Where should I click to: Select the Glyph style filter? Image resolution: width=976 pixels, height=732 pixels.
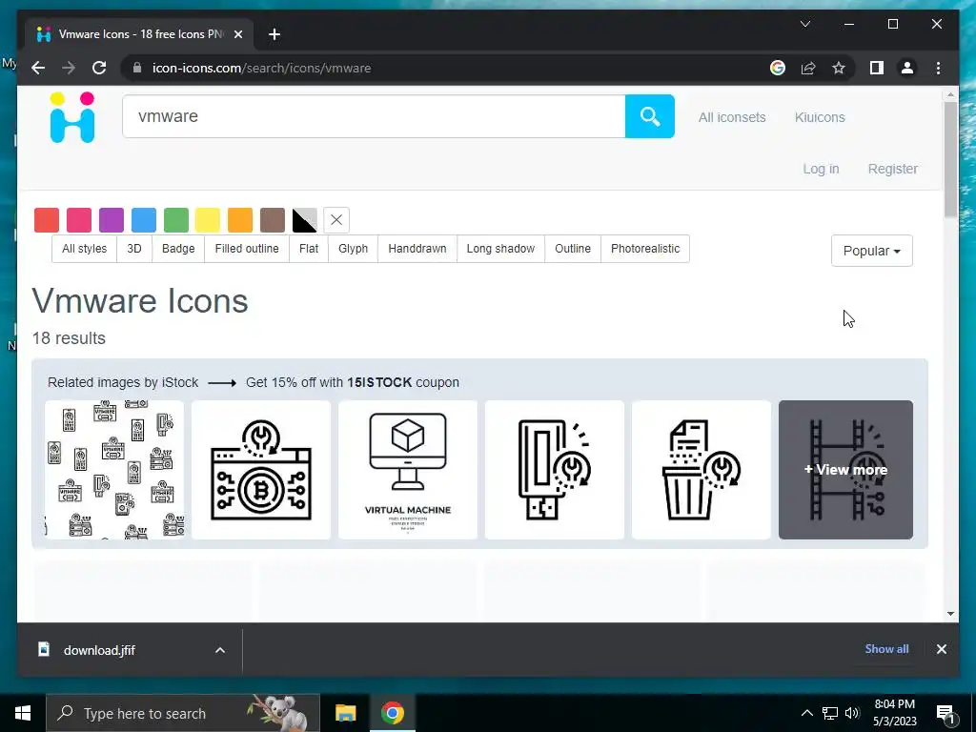pos(353,249)
